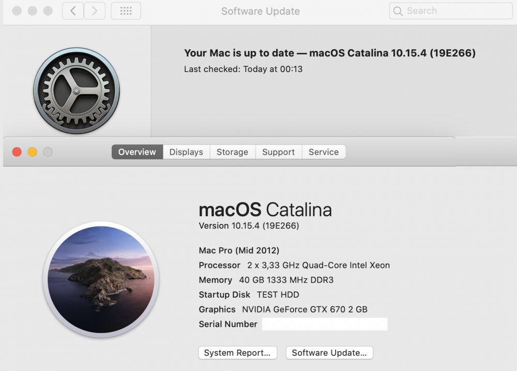
Task: Click the 'Software Update' window title
Action: (x=261, y=11)
